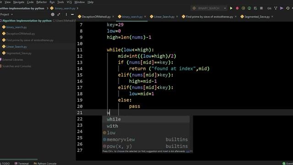Switch to binary_search.py editor tab
The image size is (293, 165).
point(132,16)
